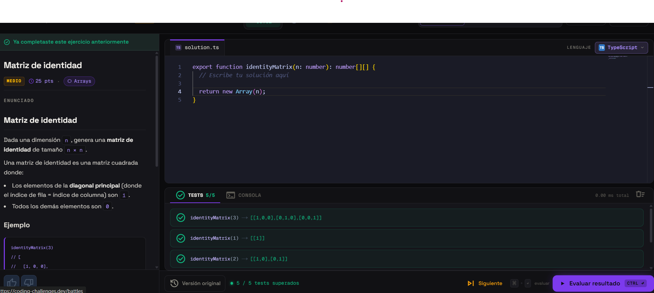Click the TS logo in the language selector
This screenshot has width=654, height=293.
(x=602, y=47)
